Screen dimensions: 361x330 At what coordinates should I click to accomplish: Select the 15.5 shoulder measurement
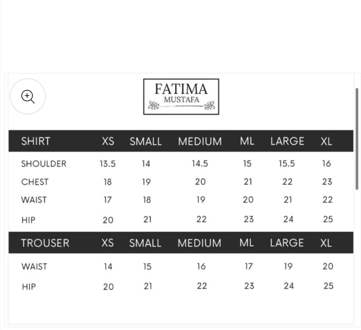[x=287, y=164]
